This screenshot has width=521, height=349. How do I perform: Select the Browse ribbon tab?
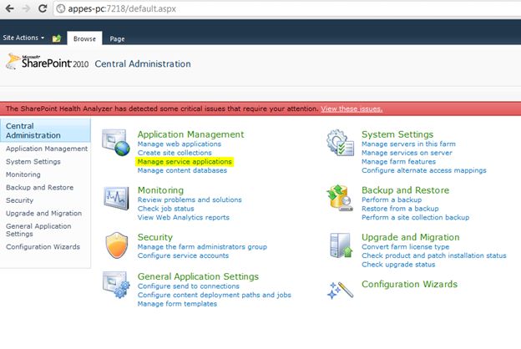84,38
